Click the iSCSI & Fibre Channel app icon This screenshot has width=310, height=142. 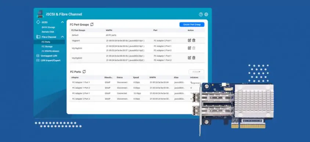pos(40,14)
